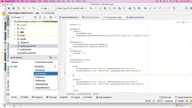Select devDebug option in variant list
The height and width of the screenshot is (108, 192).
coord(46,70)
